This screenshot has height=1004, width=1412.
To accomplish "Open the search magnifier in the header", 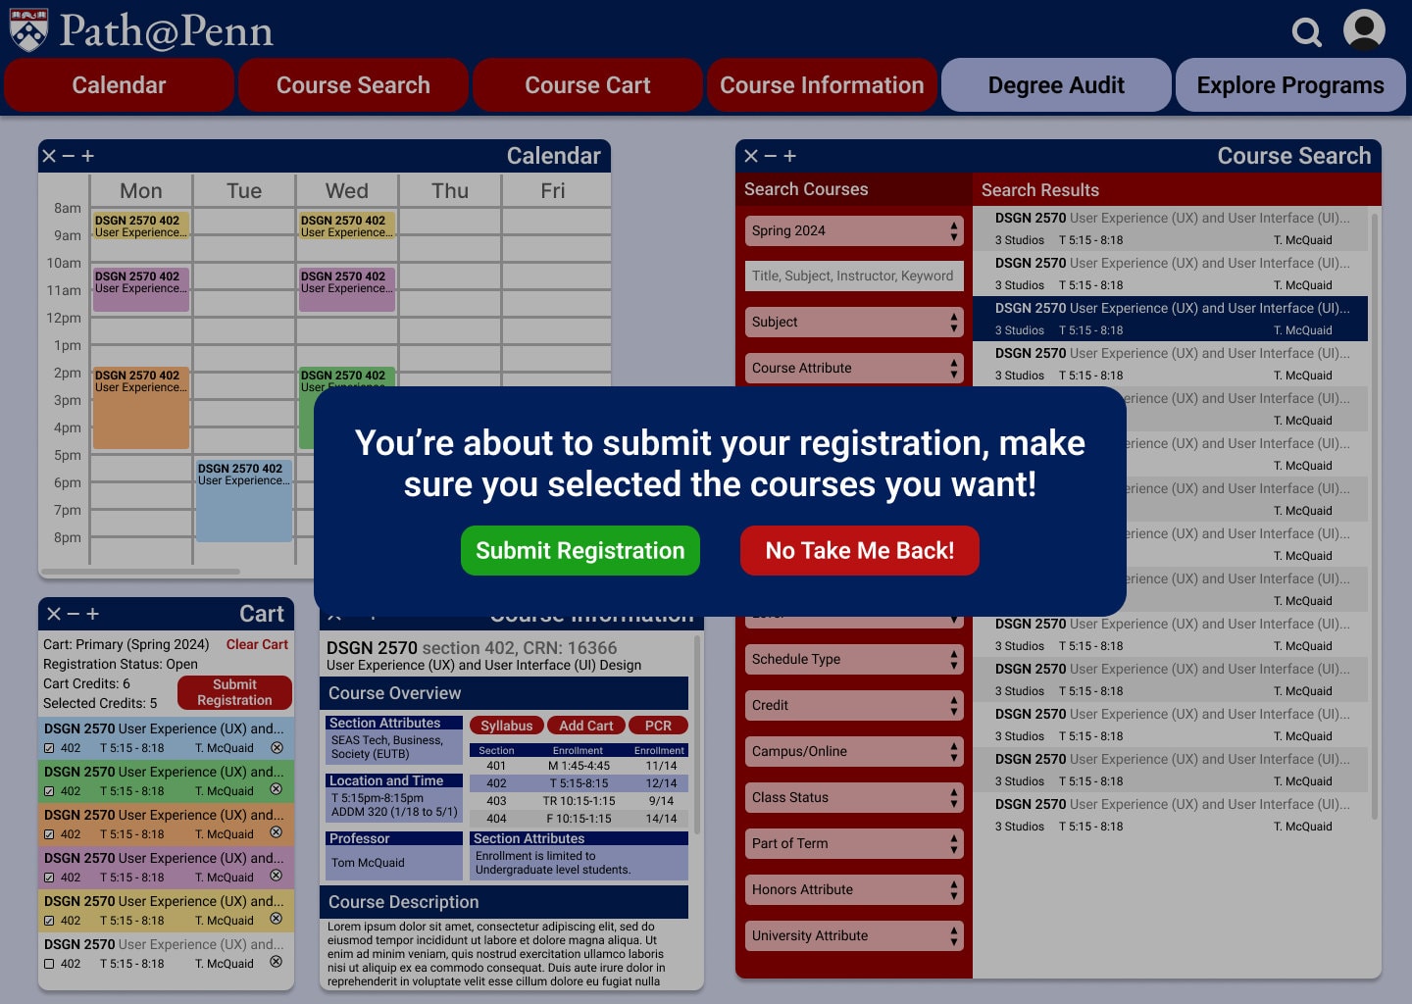I will coord(1306,32).
